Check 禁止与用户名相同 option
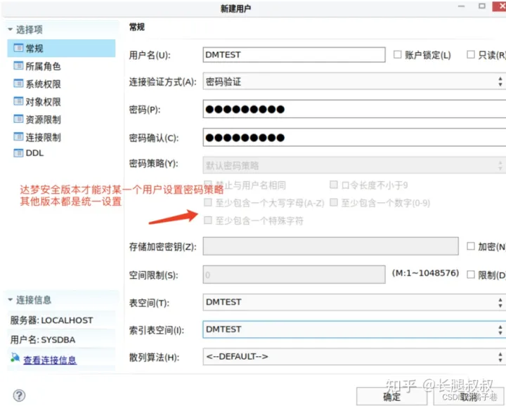506x406 pixels. pos(208,185)
